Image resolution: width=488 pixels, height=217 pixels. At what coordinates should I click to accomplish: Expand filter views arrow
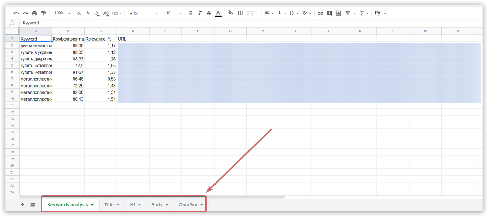pyautogui.click(x=355, y=13)
